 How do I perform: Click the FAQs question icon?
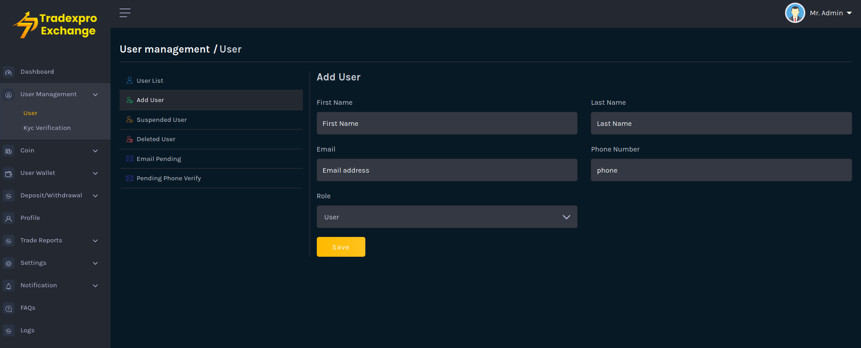pyautogui.click(x=9, y=308)
